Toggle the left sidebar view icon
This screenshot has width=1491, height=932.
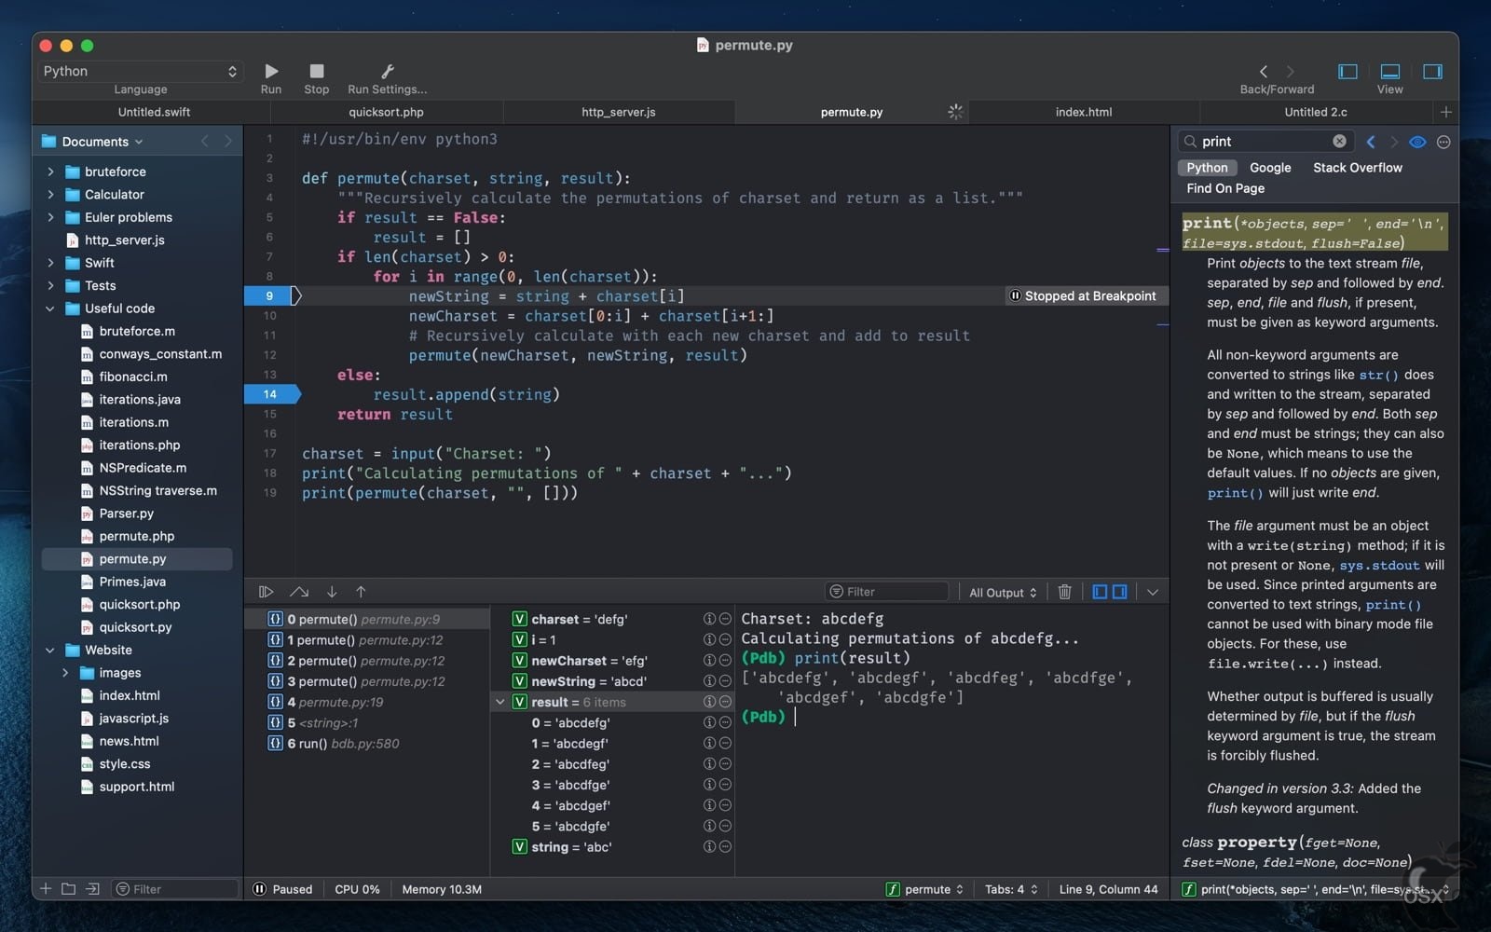(1347, 71)
